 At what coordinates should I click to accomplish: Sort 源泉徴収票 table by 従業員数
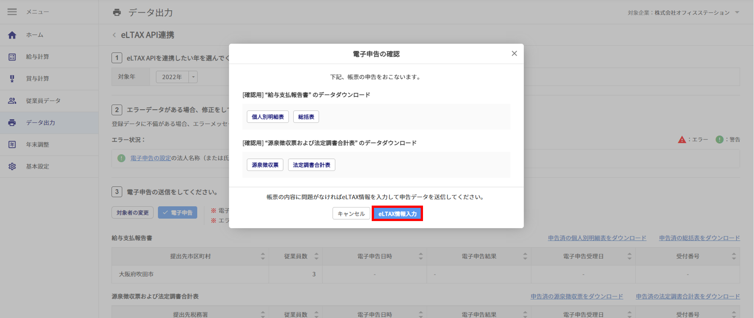[x=316, y=314]
